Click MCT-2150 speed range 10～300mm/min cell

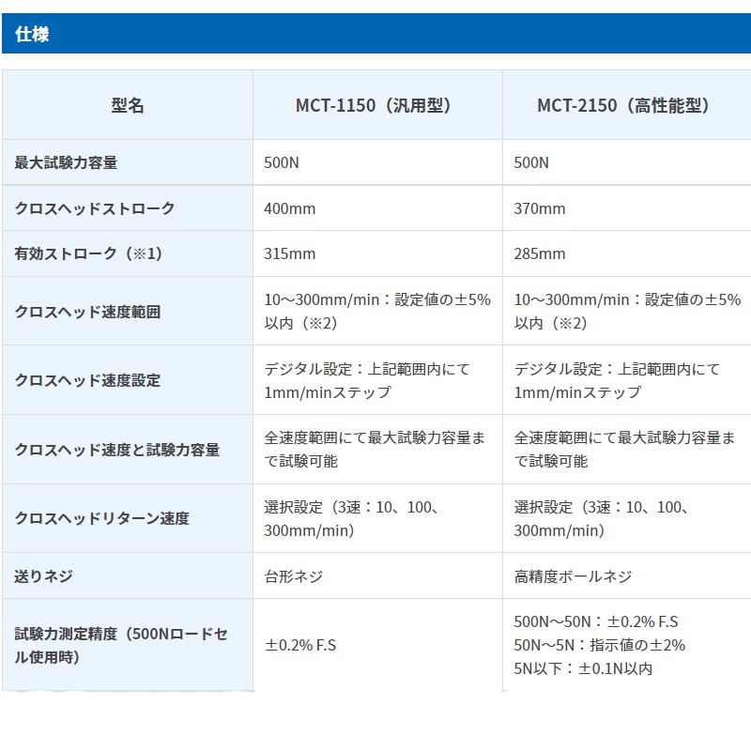[627, 312]
